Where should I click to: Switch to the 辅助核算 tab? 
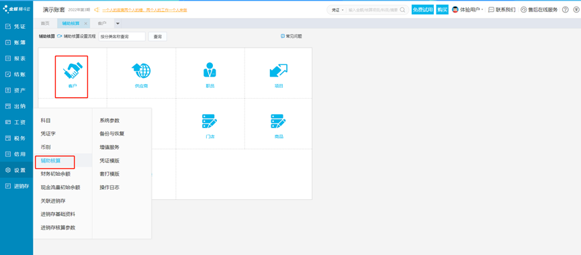tap(71, 23)
